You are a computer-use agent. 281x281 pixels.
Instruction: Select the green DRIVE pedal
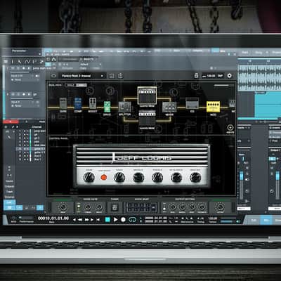click(x=107, y=107)
